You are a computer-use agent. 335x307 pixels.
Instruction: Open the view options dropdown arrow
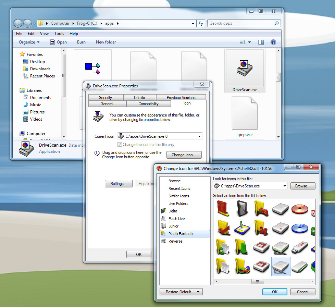click(249, 42)
